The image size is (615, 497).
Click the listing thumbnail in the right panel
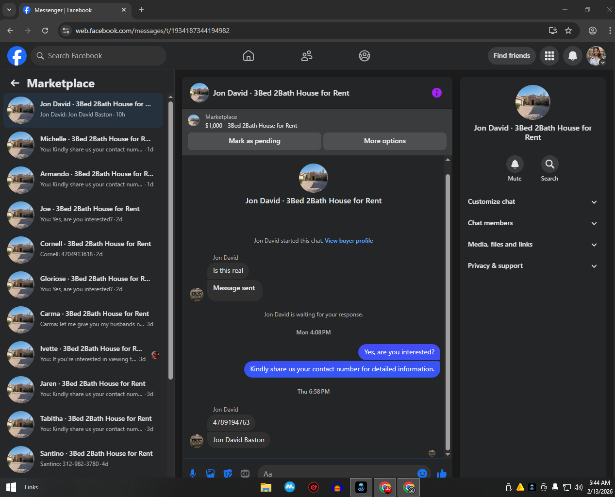click(x=533, y=102)
